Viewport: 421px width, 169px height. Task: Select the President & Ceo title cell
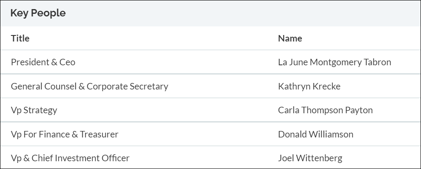click(43, 62)
